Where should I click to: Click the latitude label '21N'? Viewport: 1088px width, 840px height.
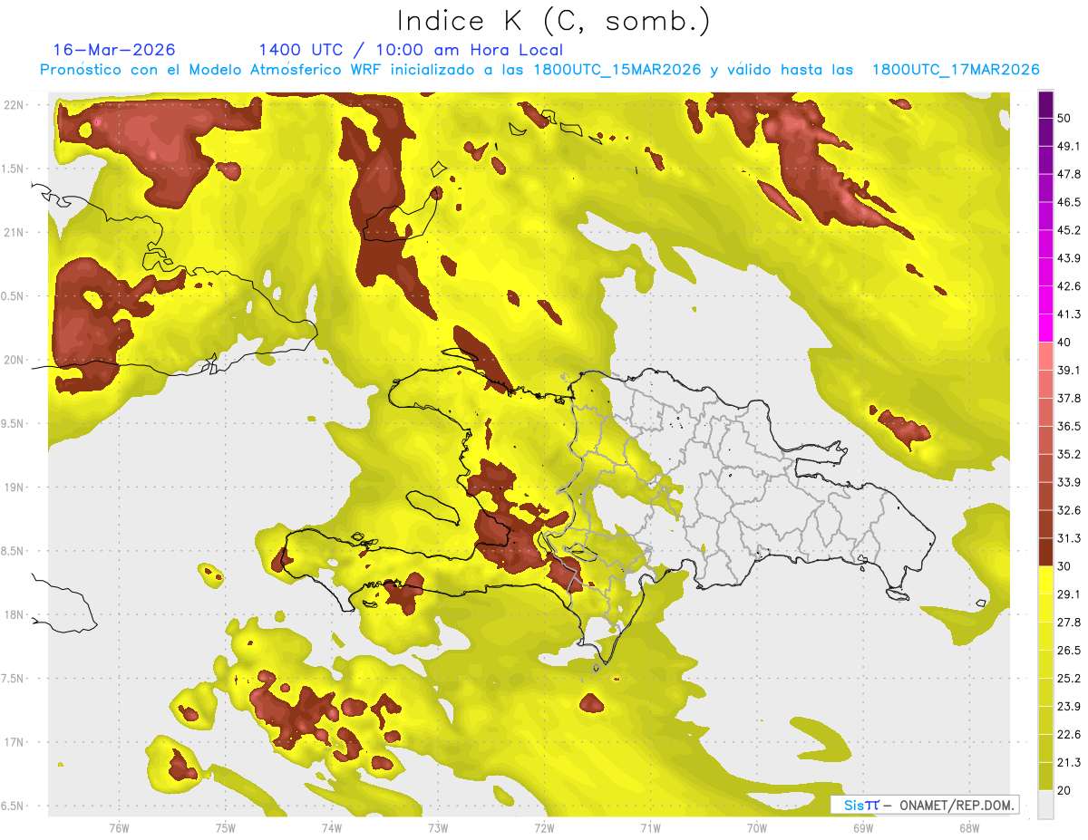pos(13,232)
